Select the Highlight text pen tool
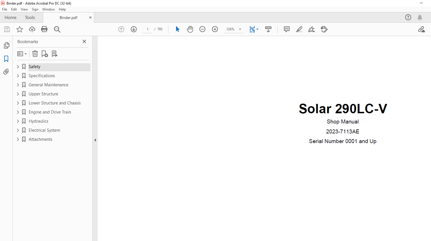This screenshot has width=431, height=241. click(299, 29)
